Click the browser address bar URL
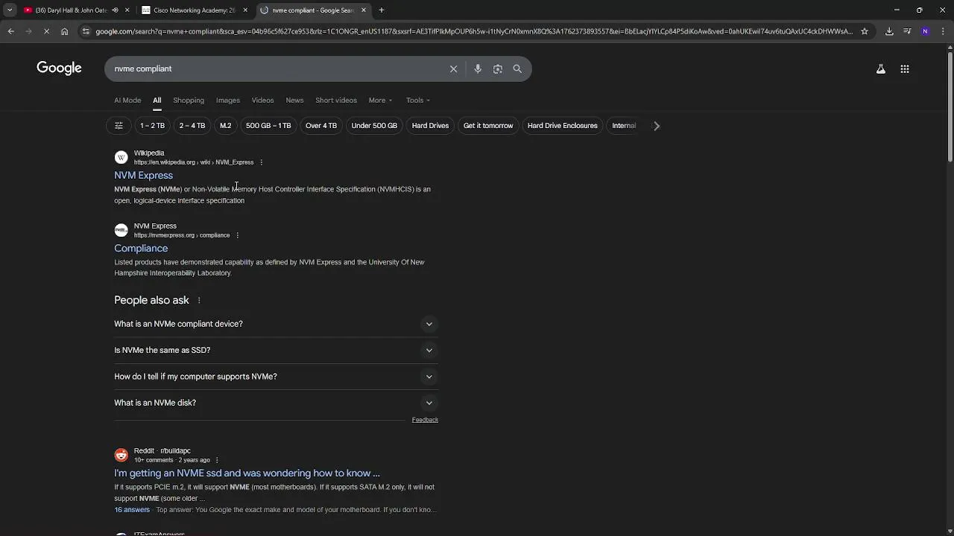This screenshot has width=954, height=536. point(473,31)
